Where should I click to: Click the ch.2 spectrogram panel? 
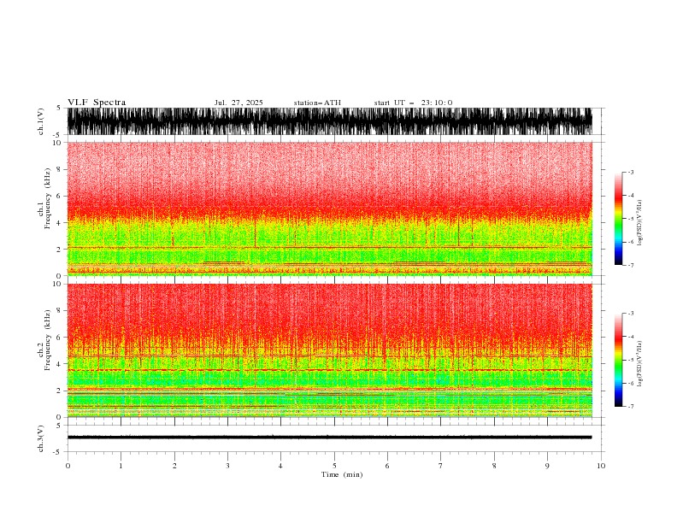(329, 350)
